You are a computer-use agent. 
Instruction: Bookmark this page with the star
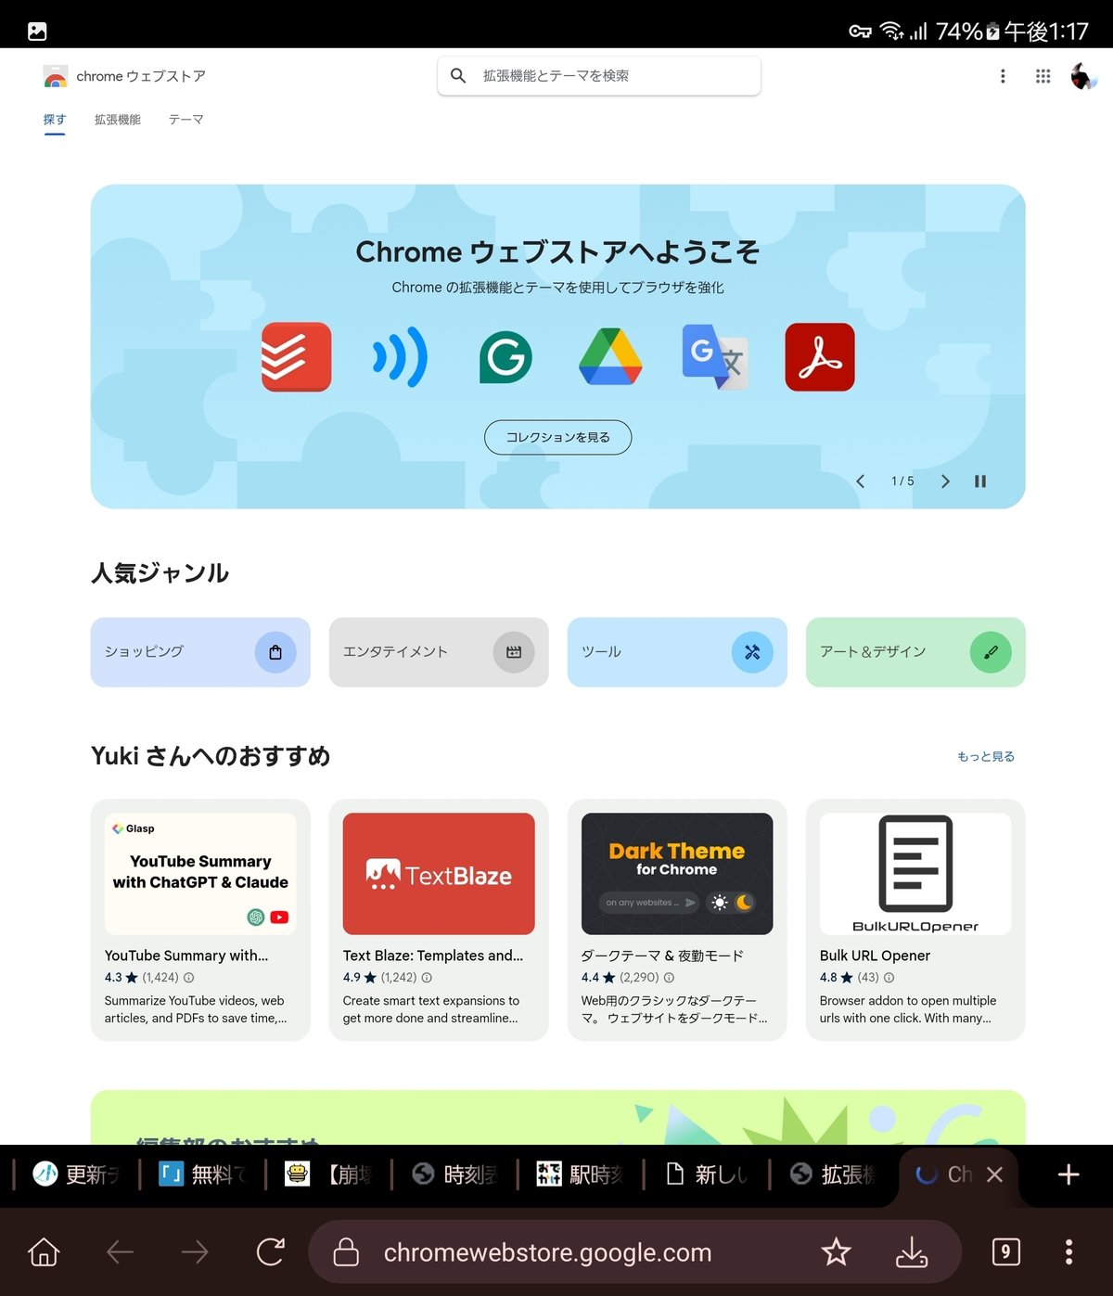(836, 1252)
